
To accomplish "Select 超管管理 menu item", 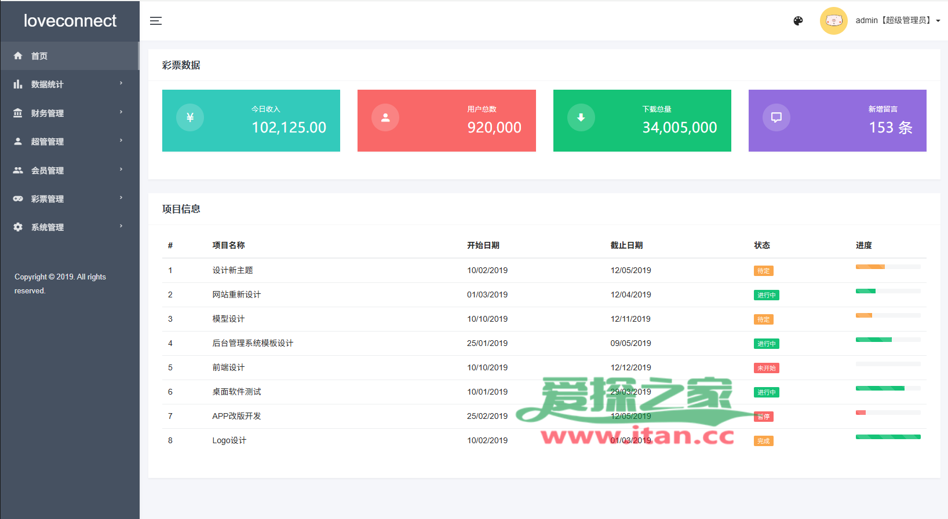I will click(48, 142).
